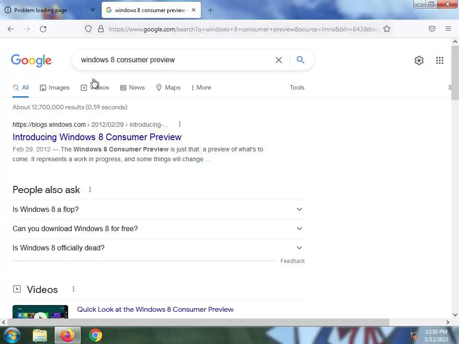
Task: Bookmark this page with the star
Action: click(387, 29)
